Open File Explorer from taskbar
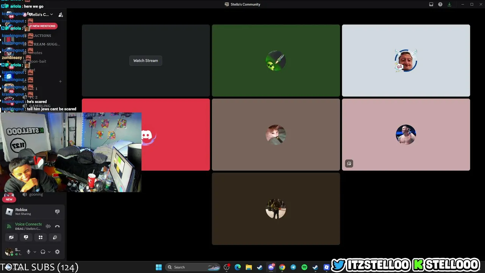Screen dimensions: 485x273 click(x=249, y=267)
